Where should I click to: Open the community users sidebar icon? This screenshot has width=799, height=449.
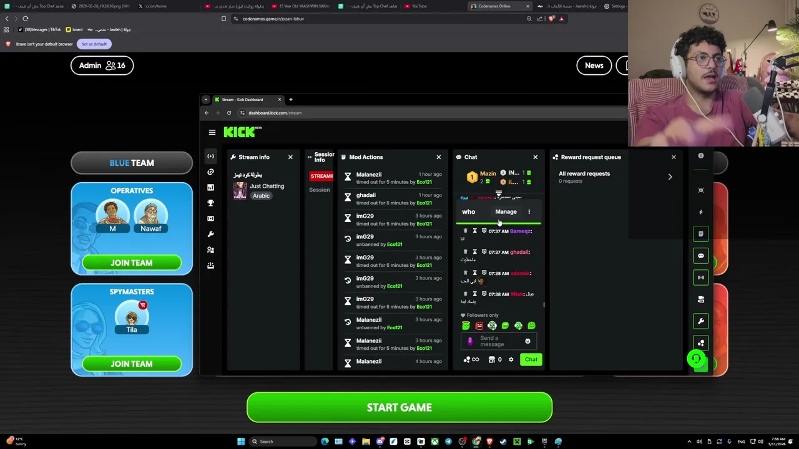[x=210, y=249]
